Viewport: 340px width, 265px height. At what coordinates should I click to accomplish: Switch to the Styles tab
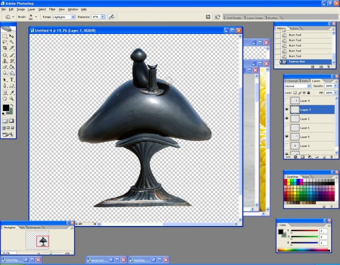(305, 177)
